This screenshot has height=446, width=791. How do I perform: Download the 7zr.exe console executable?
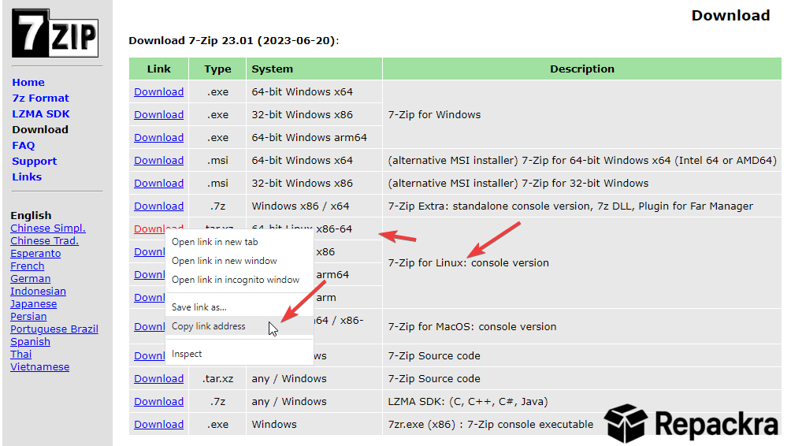click(x=158, y=424)
